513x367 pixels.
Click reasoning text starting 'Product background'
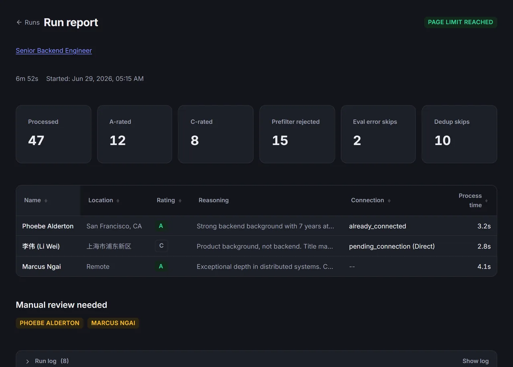coord(265,246)
